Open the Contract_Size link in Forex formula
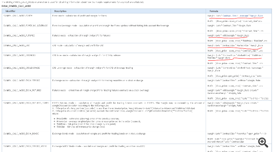 pyautogui.click(x=229, y=16)
